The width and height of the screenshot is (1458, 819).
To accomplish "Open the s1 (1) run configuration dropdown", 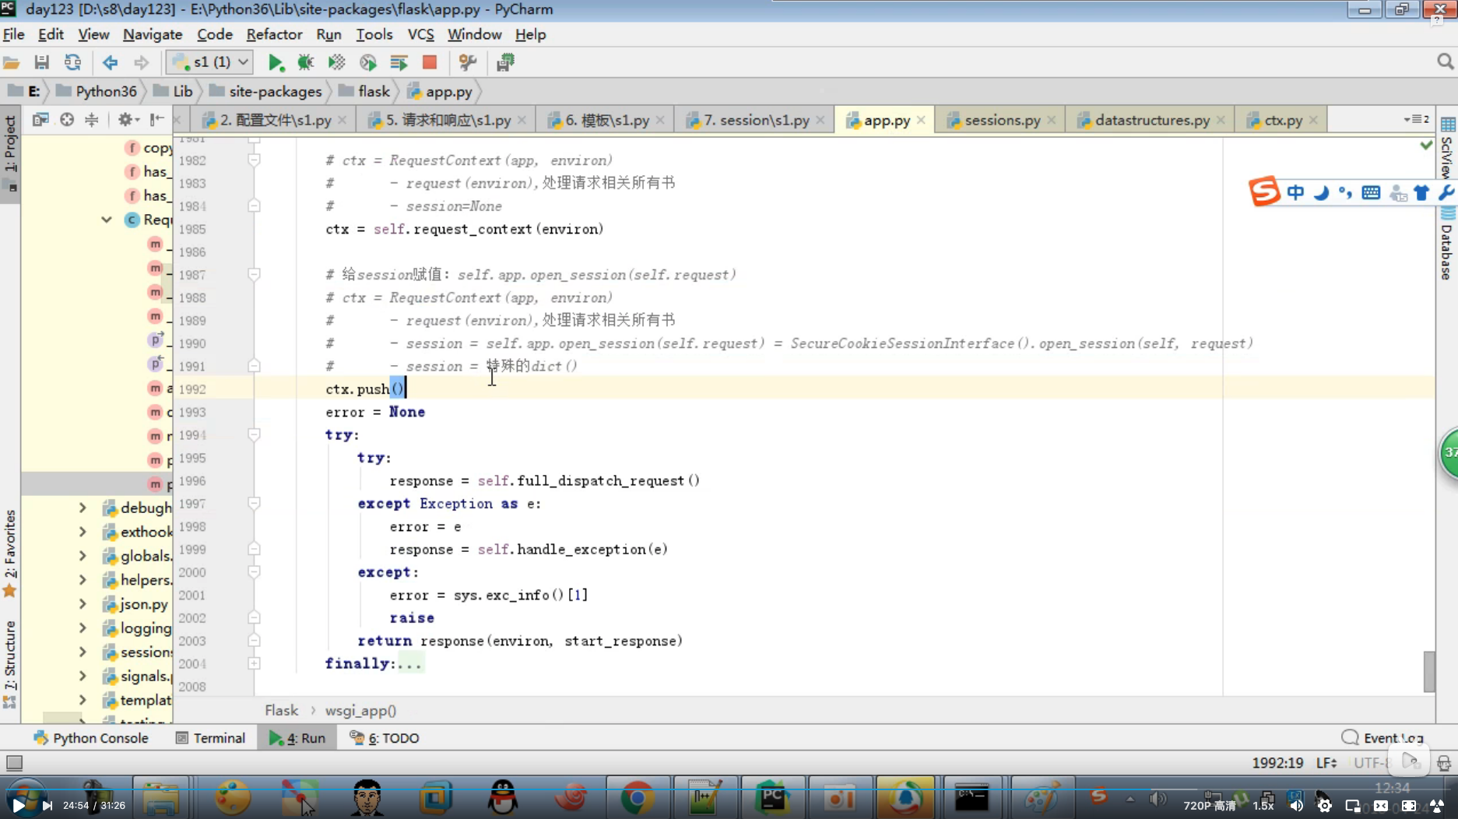I will click(x=210, y=62).
